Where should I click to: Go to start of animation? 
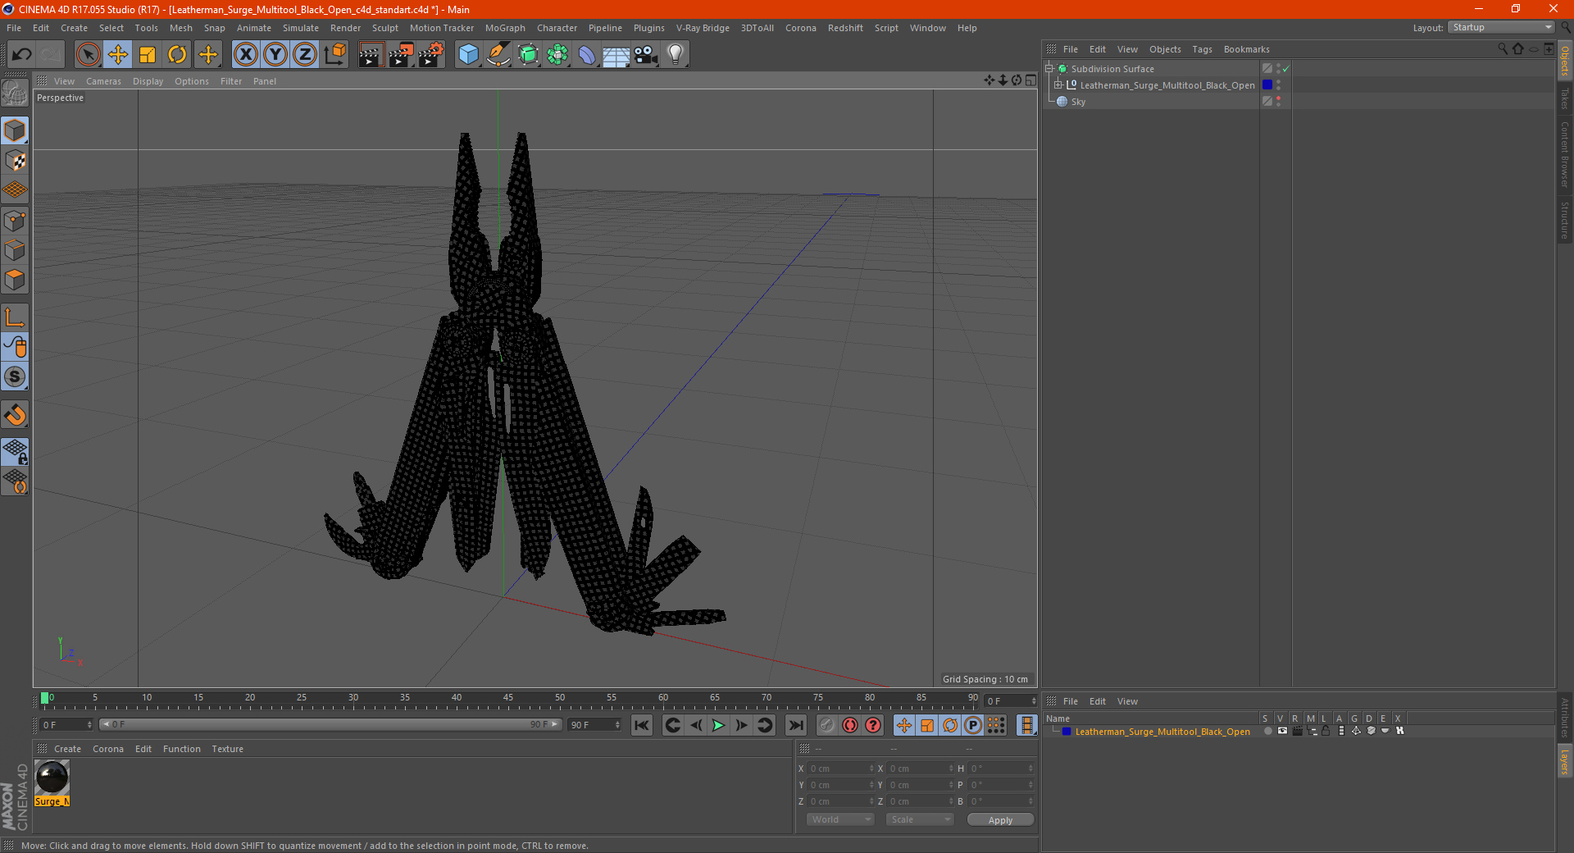click(x=642, y=725)
